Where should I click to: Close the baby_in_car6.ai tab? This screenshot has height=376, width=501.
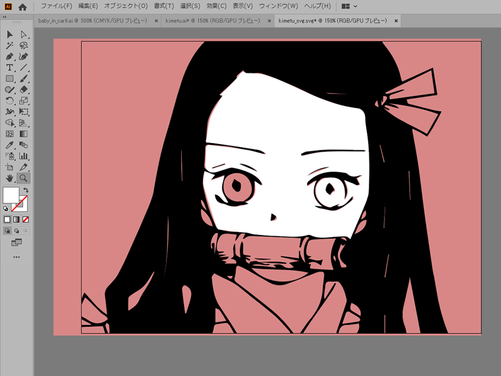click(x=156, y=21)
